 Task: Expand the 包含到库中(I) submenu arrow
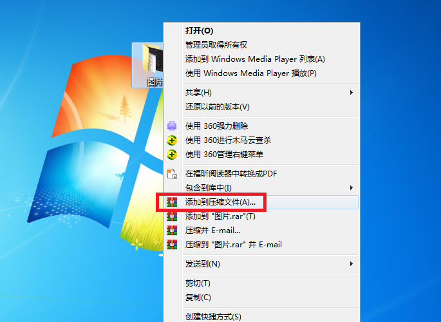point(351,187)
